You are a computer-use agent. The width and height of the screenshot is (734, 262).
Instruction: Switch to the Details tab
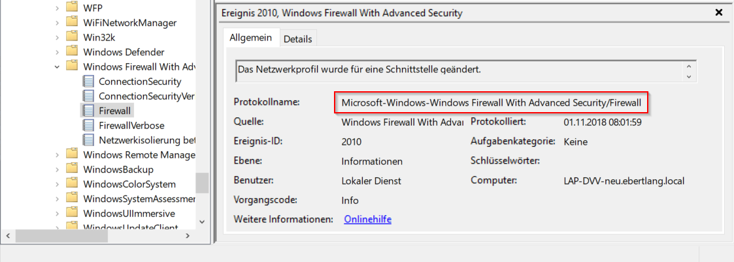point(297,39)
